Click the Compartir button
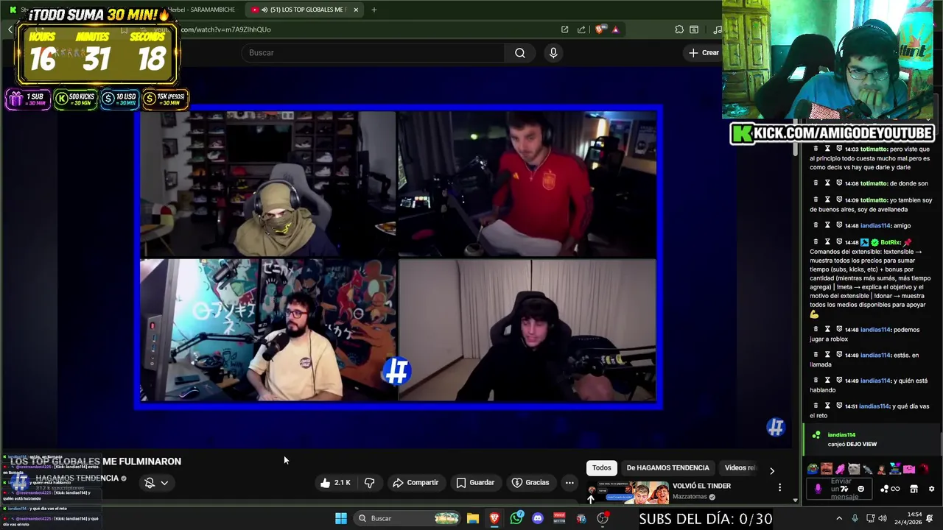 pos(416,483)
